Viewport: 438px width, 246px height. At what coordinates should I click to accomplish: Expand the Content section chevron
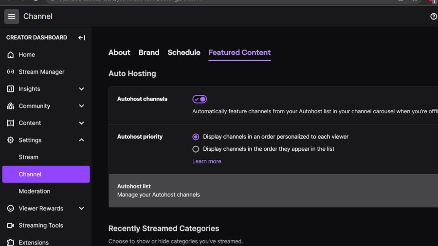point(81,123)
